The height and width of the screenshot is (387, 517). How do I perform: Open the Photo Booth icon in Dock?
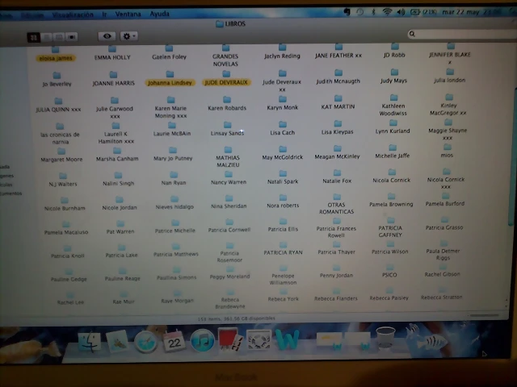(229, 339)
